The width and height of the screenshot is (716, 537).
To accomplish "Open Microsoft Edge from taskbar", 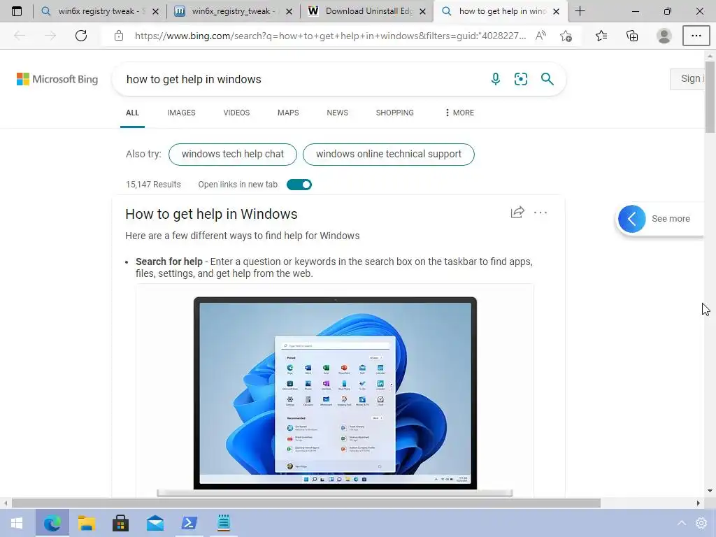I will (x=52, y=523).
